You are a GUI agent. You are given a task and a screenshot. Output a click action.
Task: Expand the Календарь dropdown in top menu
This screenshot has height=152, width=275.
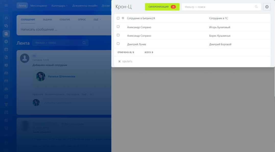coord(59,6)
